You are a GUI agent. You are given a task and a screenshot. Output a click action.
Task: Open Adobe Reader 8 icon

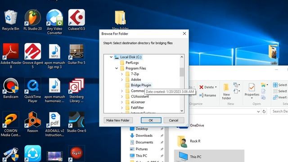point(11,56)
